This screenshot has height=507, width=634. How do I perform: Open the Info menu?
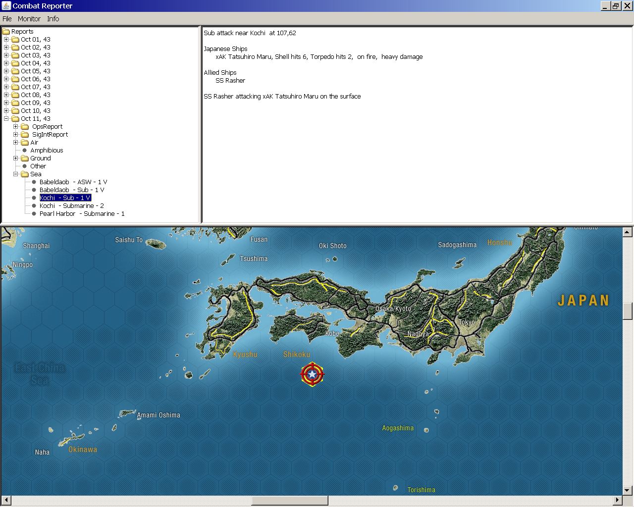53,19
